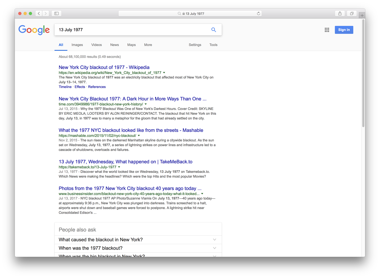Expand Wikipedia result URL dropdown arrow
380x278 pixels.
[x=164, y=73]
